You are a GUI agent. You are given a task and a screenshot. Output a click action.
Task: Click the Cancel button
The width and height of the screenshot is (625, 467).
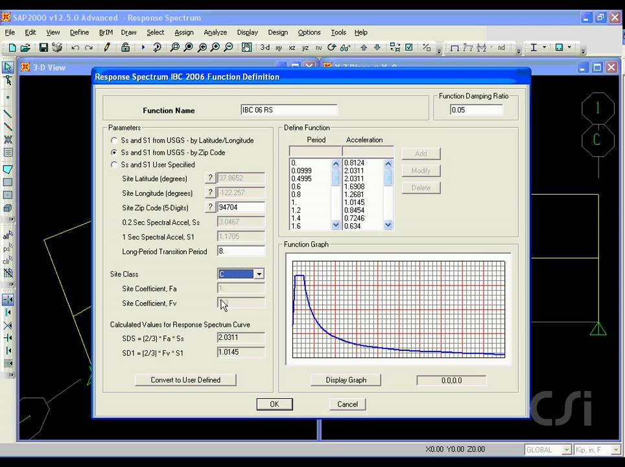[347, 404]
